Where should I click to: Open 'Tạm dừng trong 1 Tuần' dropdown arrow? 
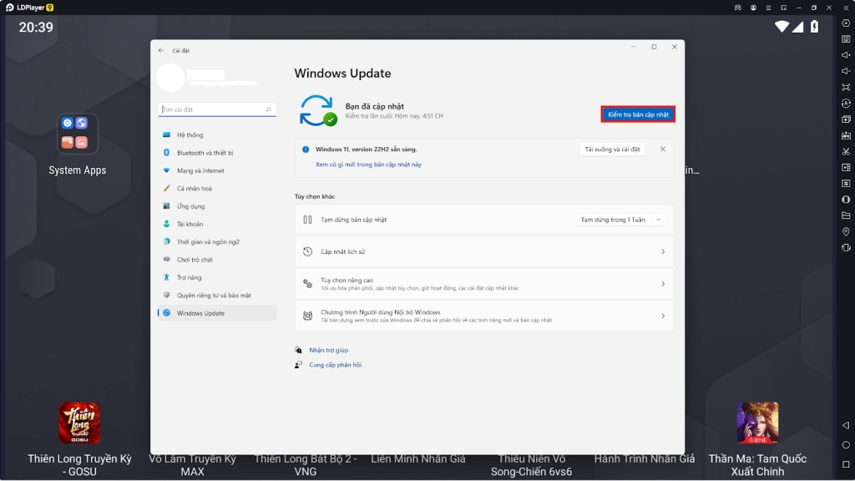(659, 220)
